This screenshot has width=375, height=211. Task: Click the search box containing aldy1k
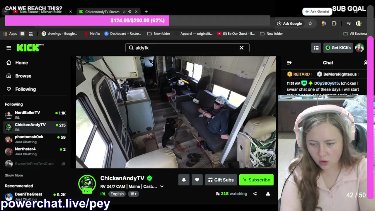pyautogui.click(x=187, y=48)
